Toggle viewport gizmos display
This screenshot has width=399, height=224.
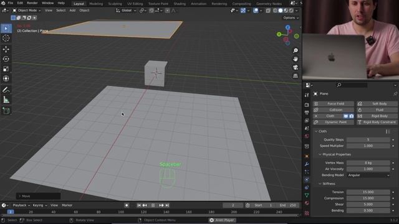click(x=243, y=11)
